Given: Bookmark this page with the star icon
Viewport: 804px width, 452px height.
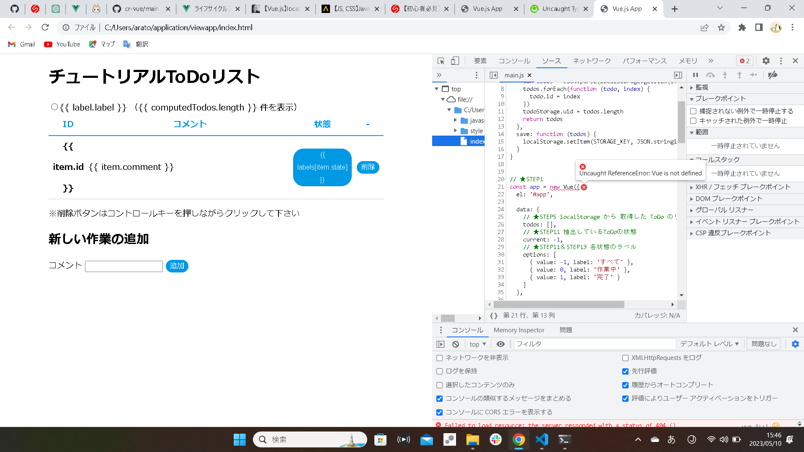Looking at the screenshot, I should (721, 28).
